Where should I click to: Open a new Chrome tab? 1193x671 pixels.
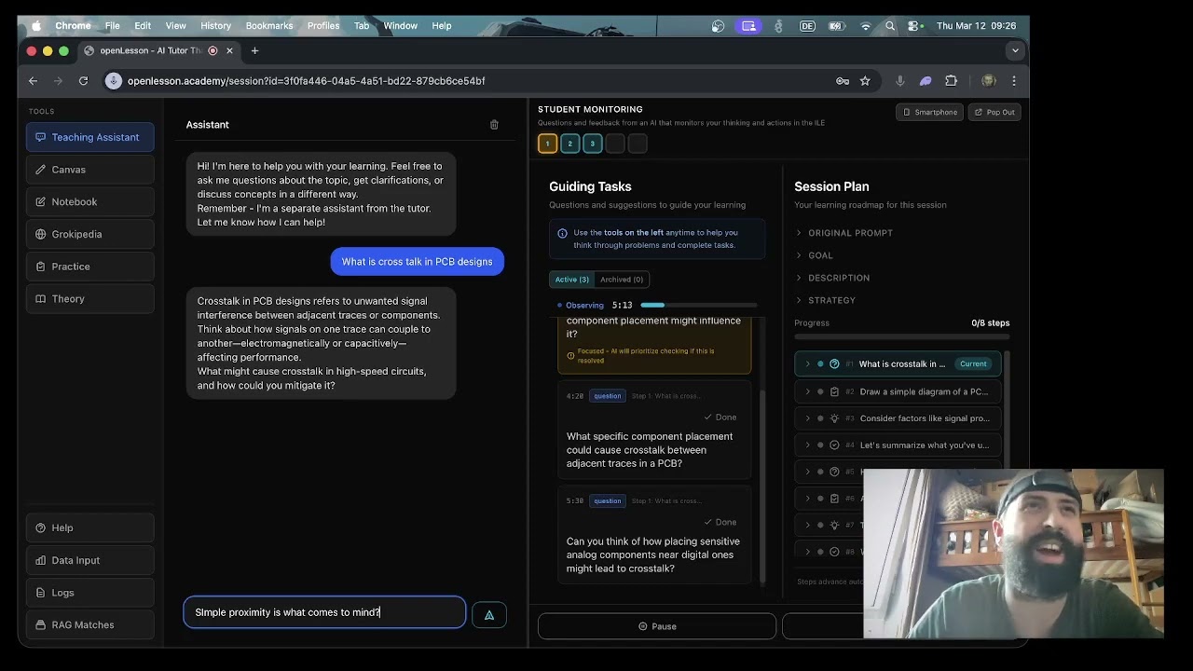254,50
